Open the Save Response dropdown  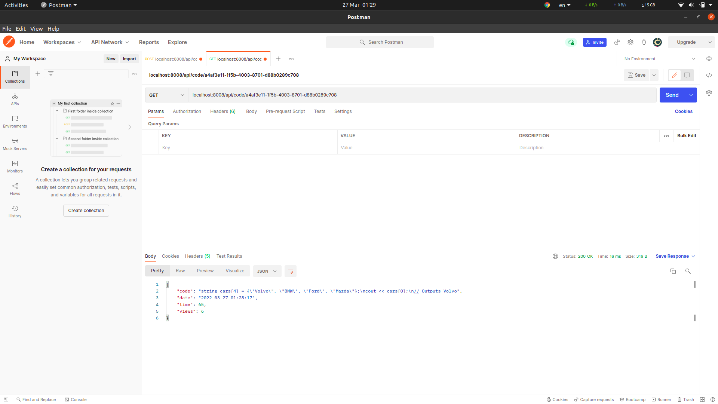[693, 256]
